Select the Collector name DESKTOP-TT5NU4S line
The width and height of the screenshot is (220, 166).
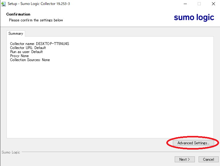coord(40,44)
